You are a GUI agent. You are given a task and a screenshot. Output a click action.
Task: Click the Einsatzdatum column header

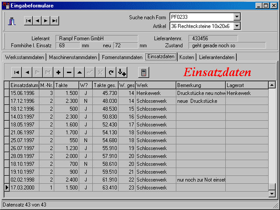coord(24,85)
